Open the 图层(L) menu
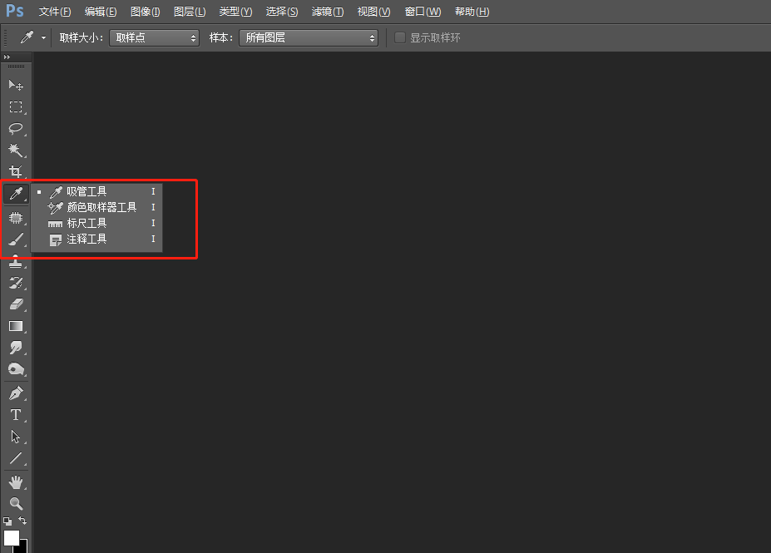The image size is (771, 553). tap(190, 12)
